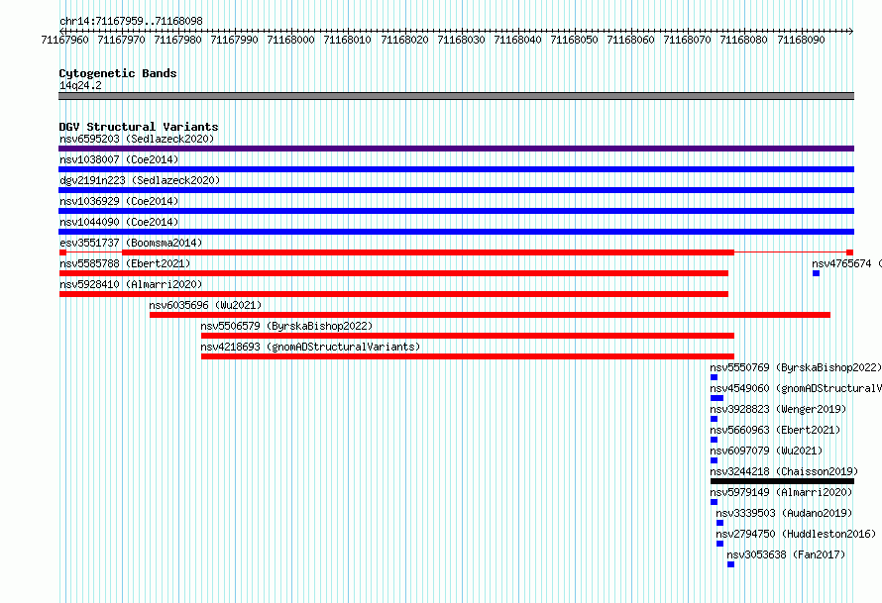
Task: Click the blue marker under nsv5550769
Action: tap(714, 377)
